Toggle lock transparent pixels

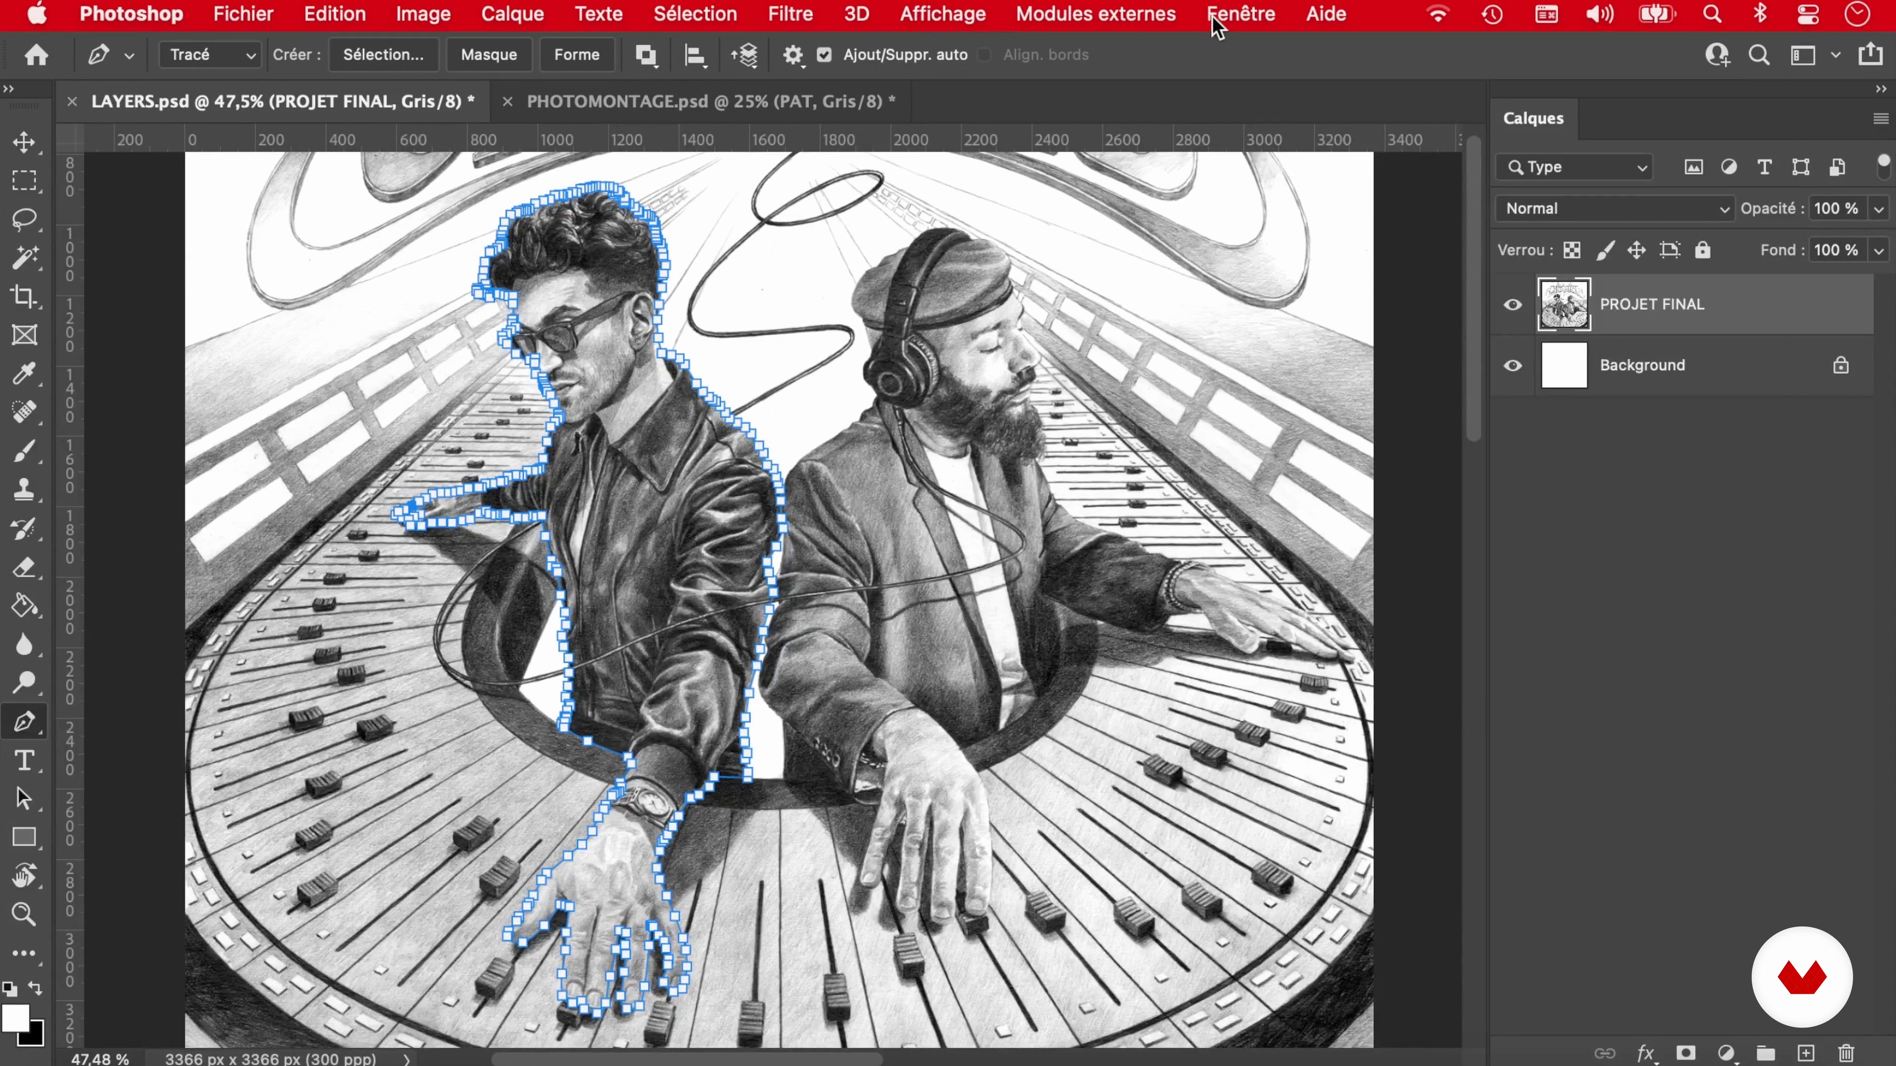point(1572,251)
